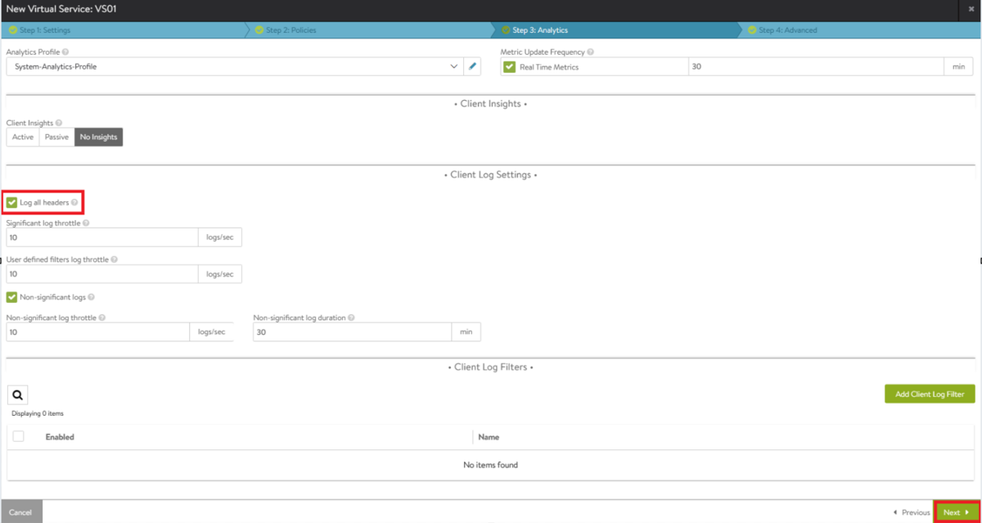
Task: Click the 'No items found' table message
Action: click(490, 465)
